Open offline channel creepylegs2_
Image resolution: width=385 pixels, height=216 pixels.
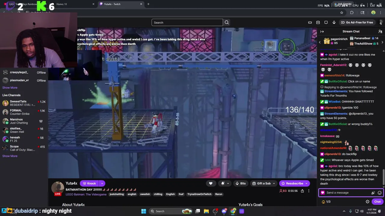click(24, 72)
